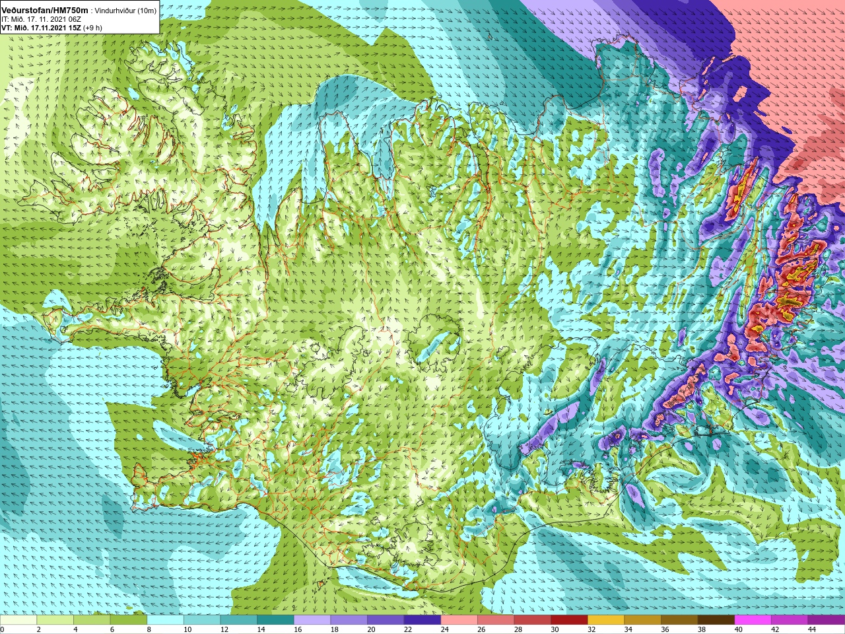The width and height of the screenshot is (845, 634).
Task: Click the pale yellow 0–2 legend swatch
Action: tap(18, 619)
